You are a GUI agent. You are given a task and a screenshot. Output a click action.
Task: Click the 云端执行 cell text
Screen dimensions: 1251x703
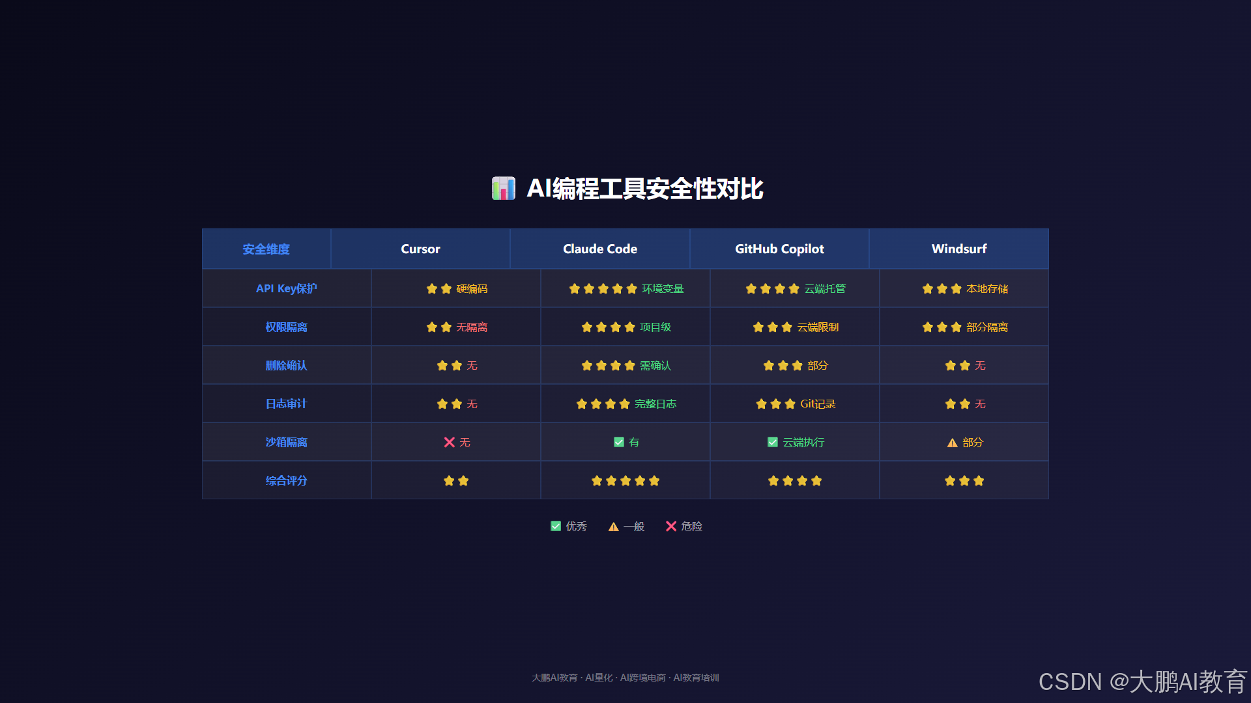(x=803, y=443)
